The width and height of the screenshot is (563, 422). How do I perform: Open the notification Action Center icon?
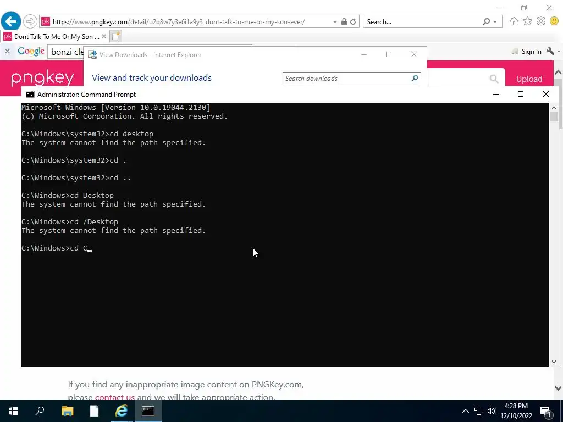(x=545, y=412)
